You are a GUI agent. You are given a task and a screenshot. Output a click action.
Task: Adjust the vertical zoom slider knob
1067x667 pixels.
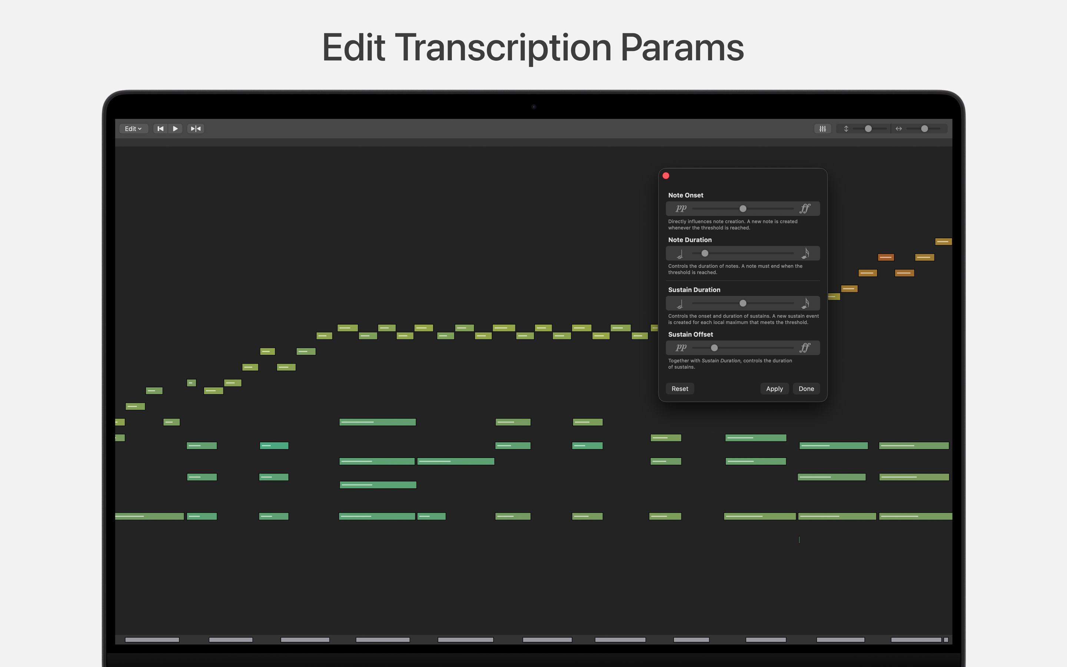(x=868, y=129)
